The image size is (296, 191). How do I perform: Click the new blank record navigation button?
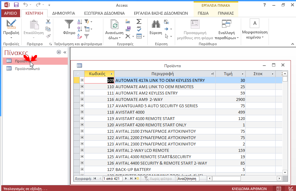[x=137, y=178]
